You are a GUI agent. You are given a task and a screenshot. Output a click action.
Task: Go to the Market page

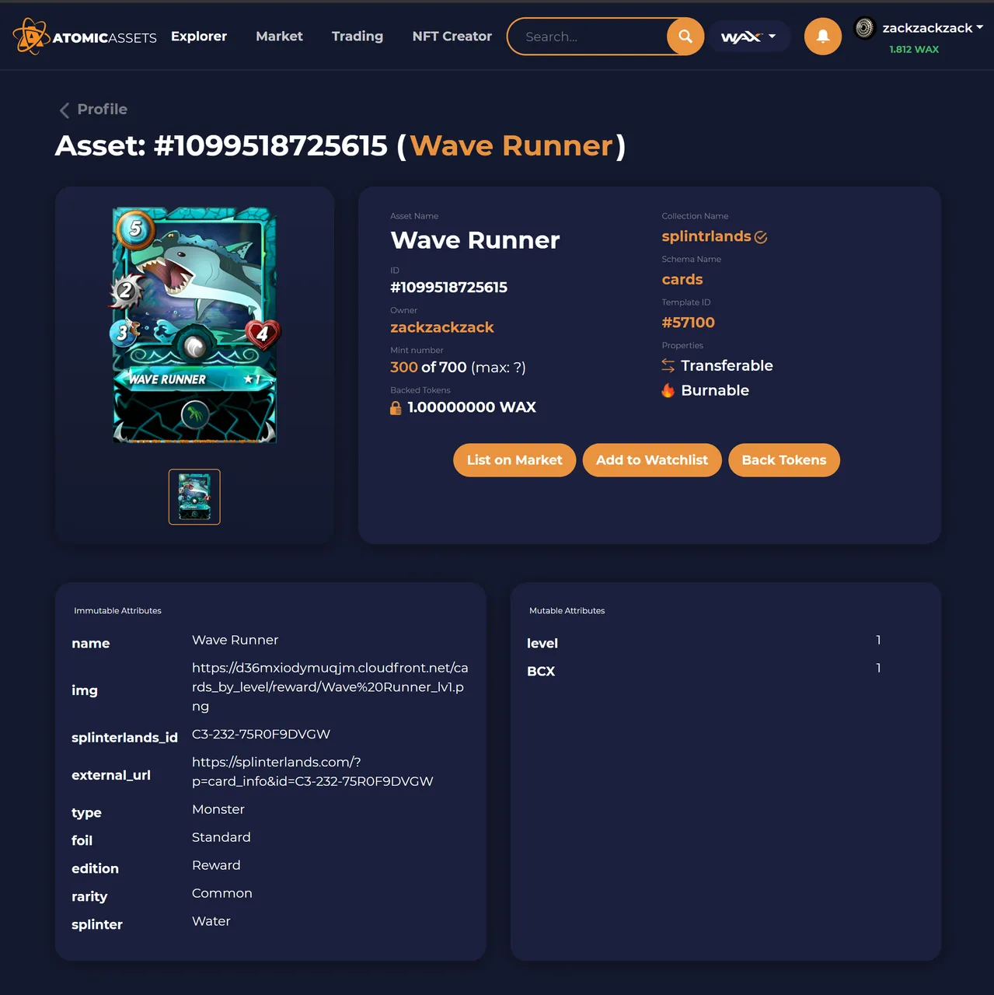click(x=279, y=37)
